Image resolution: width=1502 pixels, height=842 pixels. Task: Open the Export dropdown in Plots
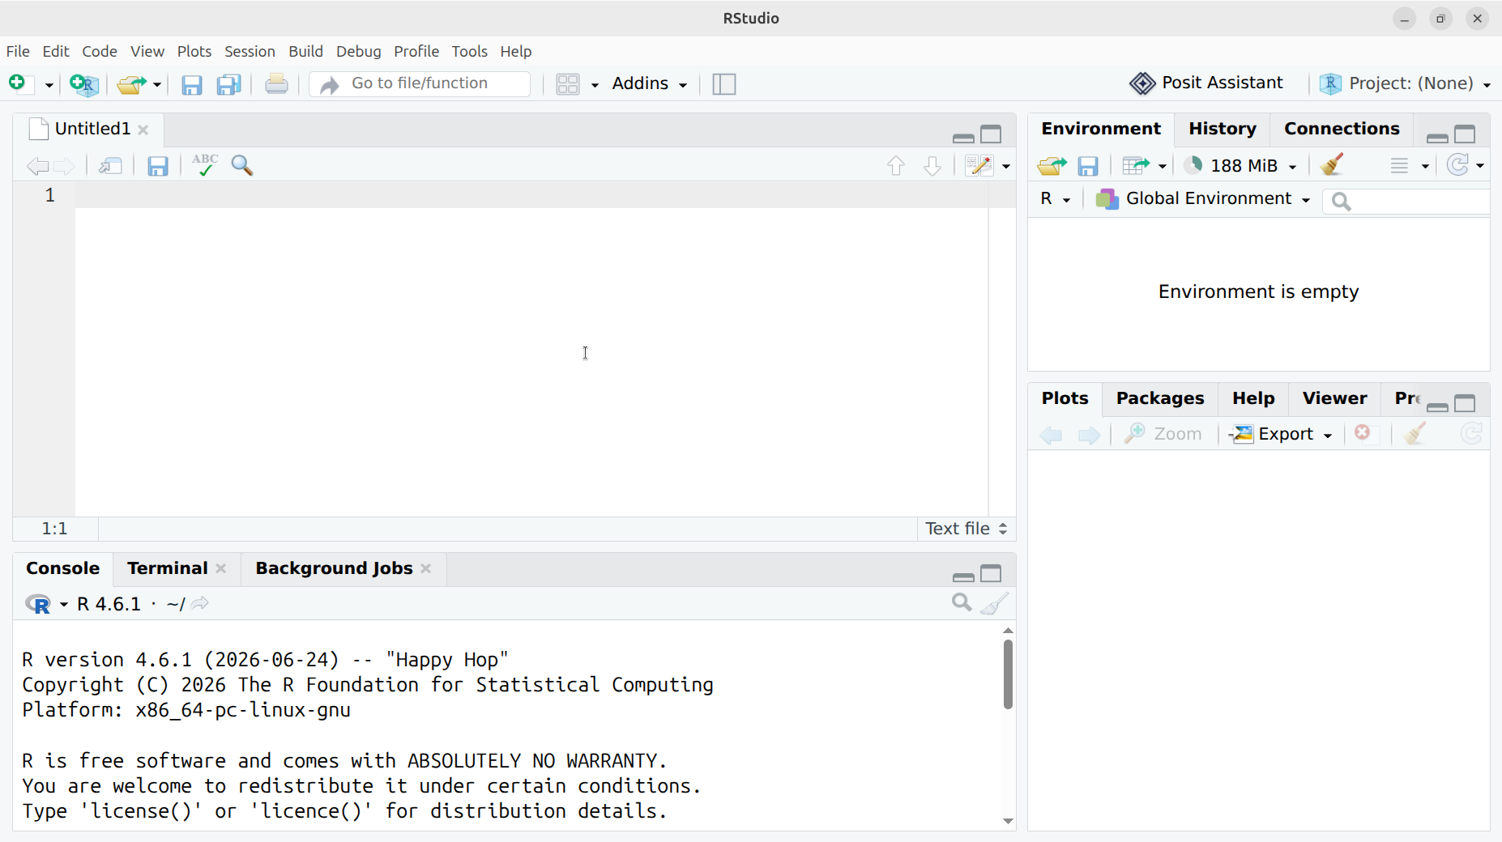coord(1281,434)
